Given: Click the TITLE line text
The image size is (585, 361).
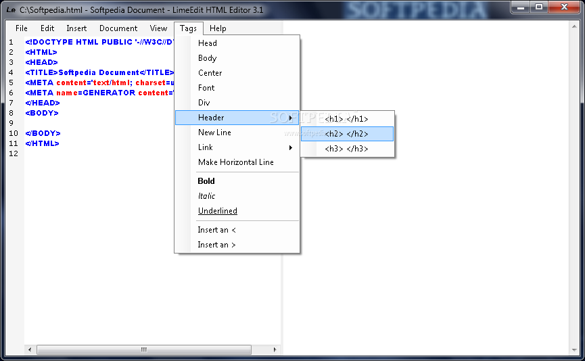Looking at the screenshot, I should 99,72.
